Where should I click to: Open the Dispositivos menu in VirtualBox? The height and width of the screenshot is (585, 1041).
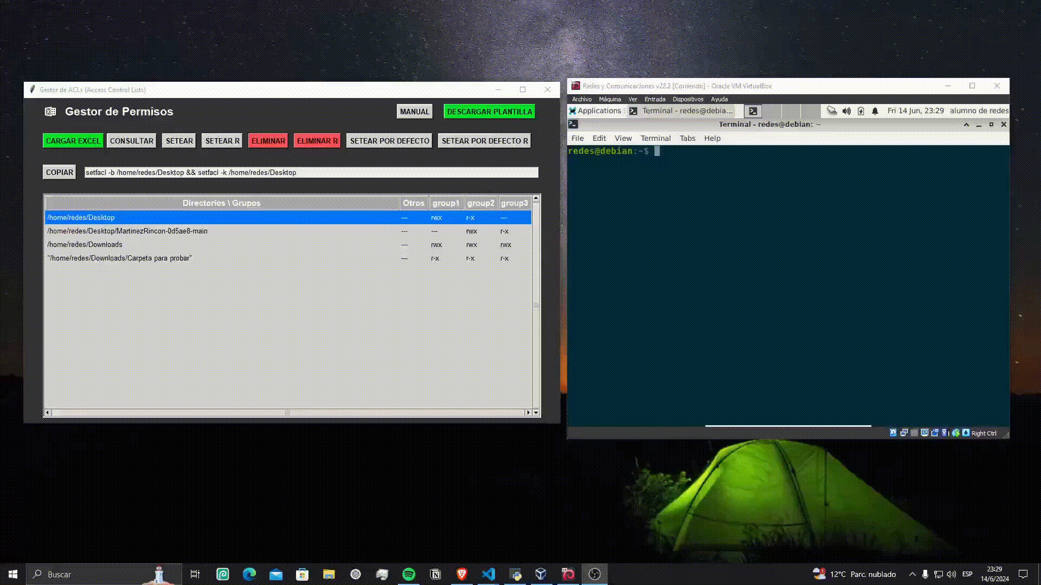[x=687, y=99]
